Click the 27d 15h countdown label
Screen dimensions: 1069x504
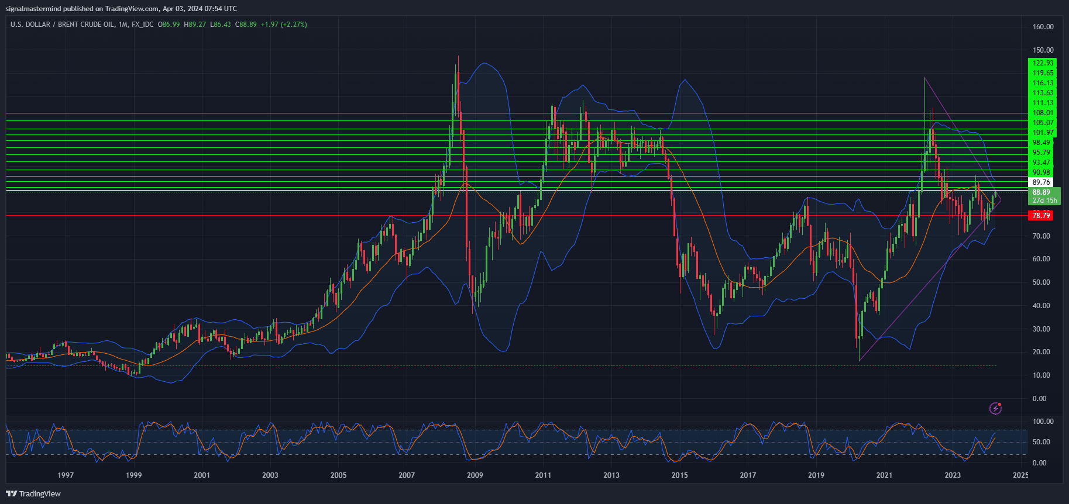(x=1044, y=201)
